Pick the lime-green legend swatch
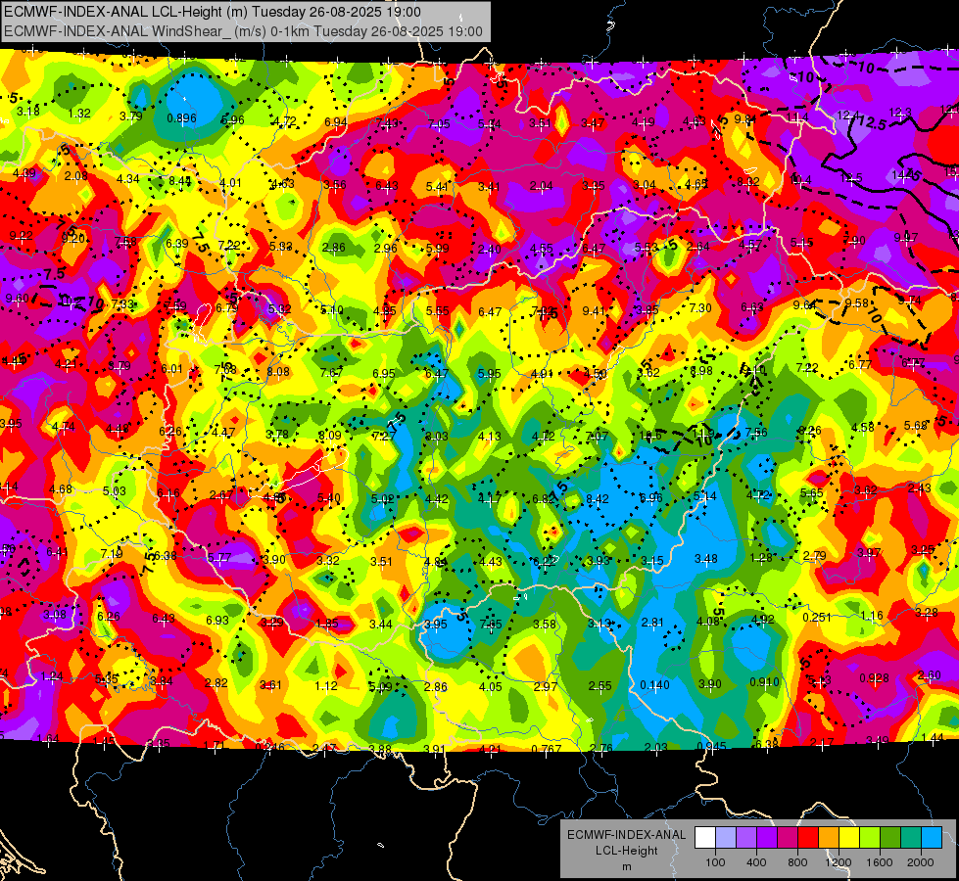959x881 pixels. pyautogui.click(x=870, y=838)
